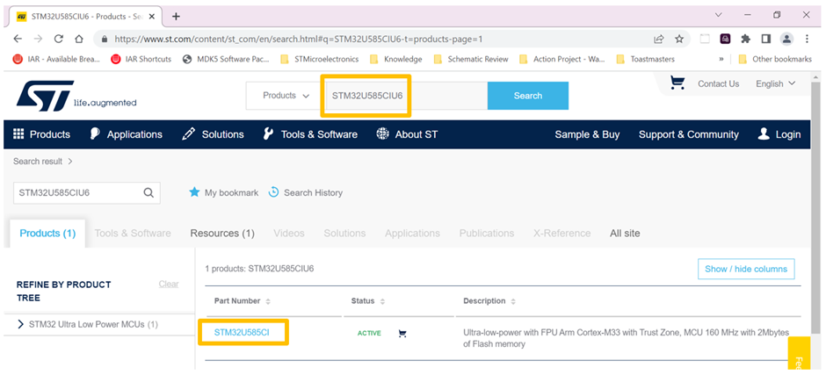826x375 pixels.
Task: Open a new browser tab with plus icon
Action: pos(176,17)
